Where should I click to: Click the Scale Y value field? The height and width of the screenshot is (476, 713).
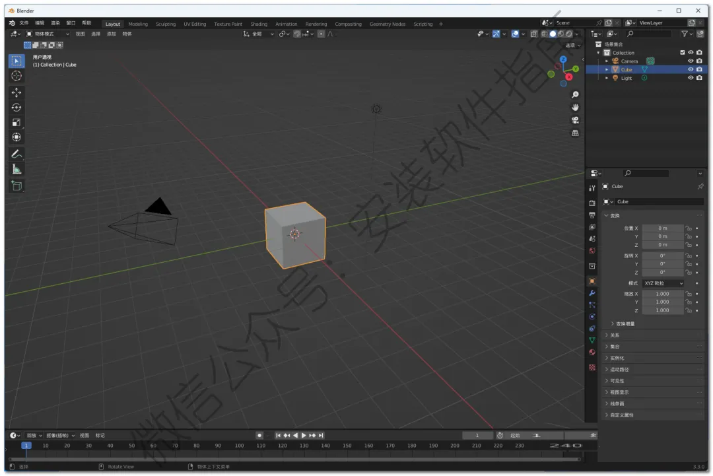click(663, 302)
